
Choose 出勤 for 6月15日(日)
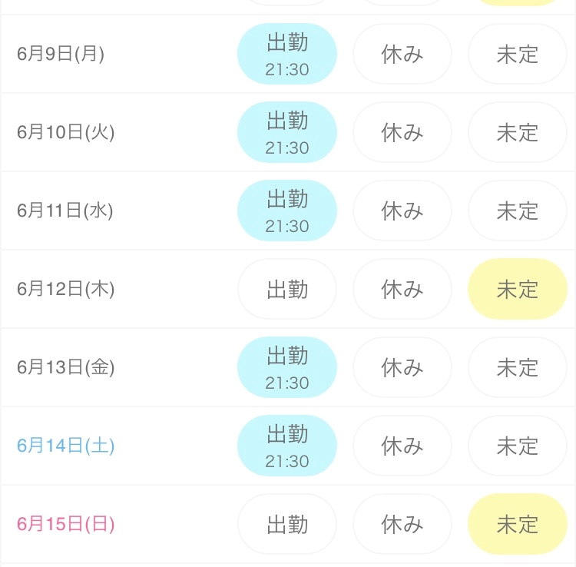coord(287,524)
